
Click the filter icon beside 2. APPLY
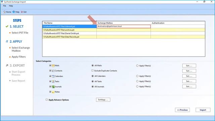click(7, 41)
